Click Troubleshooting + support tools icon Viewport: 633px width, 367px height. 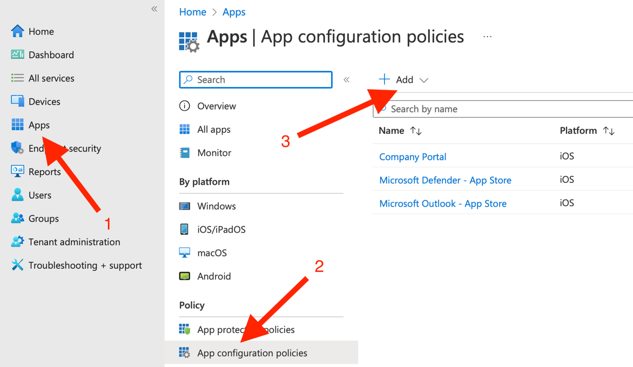point(17,265)
